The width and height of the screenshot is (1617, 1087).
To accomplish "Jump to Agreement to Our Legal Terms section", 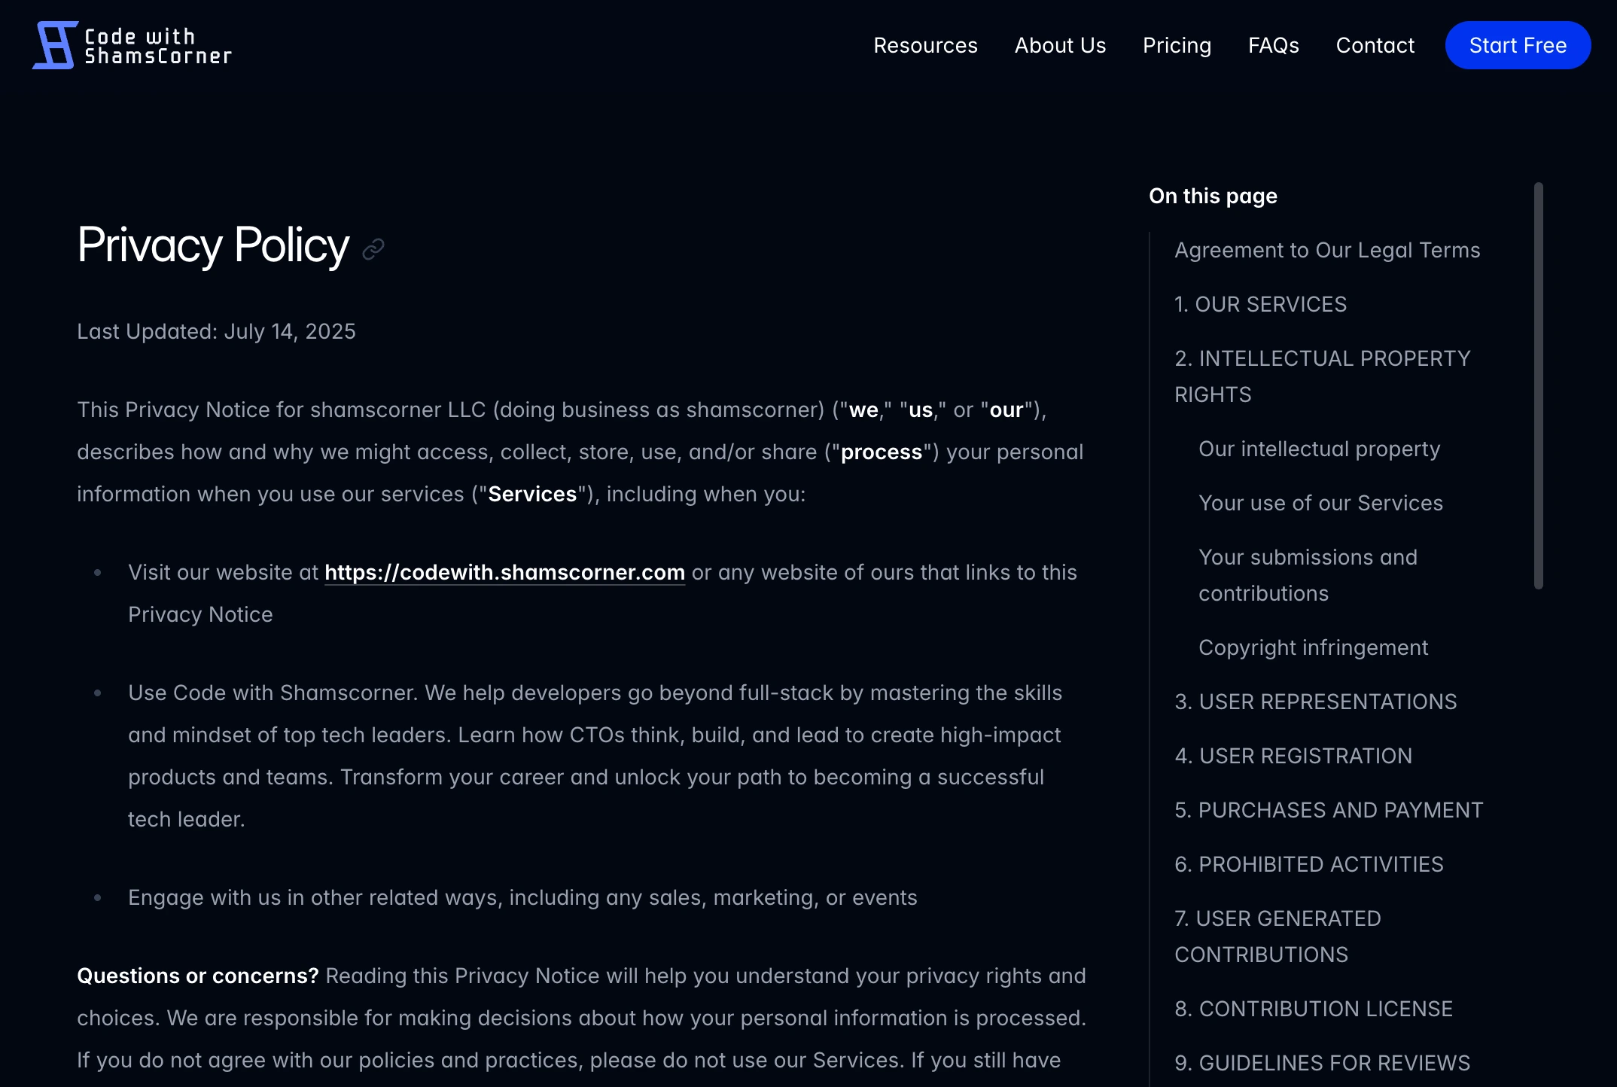I will pyautogui.click(x=1327, y=249).
